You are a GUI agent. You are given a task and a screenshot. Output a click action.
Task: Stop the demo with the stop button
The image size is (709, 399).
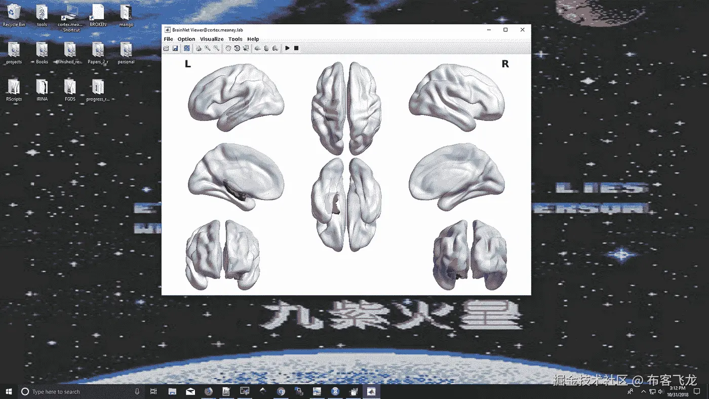(296, 48)
